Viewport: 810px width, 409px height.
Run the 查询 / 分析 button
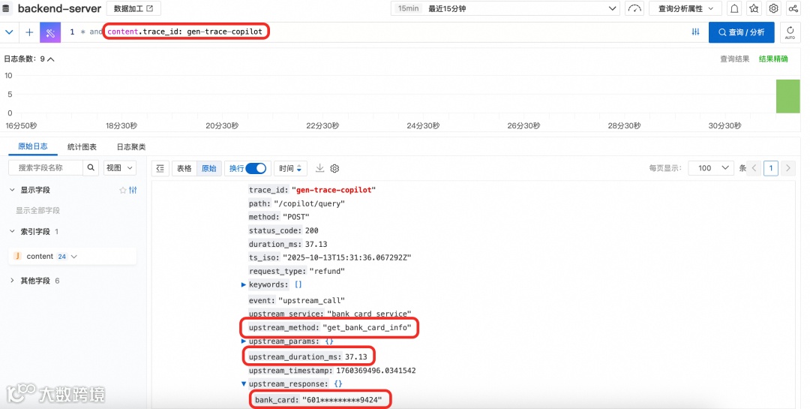point(741,32)
